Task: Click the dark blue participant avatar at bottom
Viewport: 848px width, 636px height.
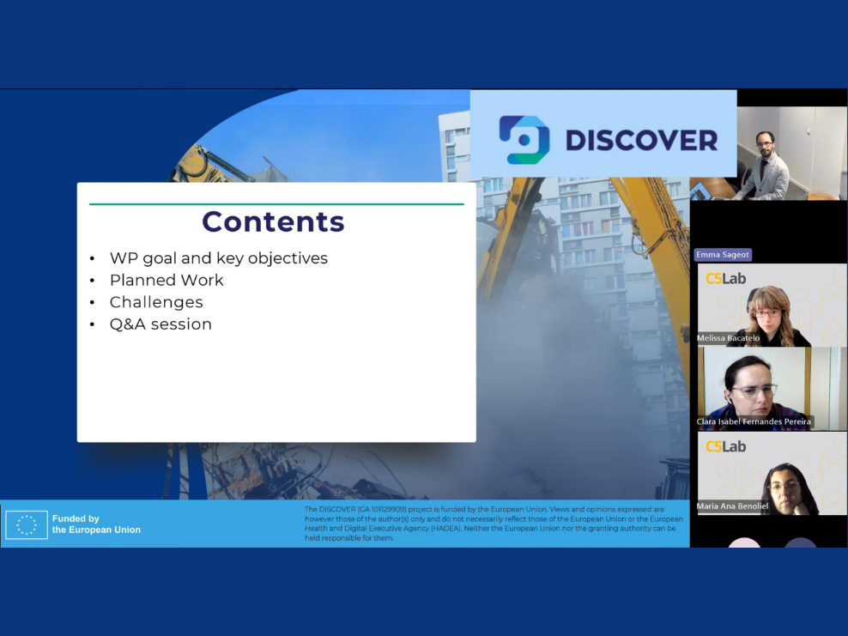Action: coord(800,542)
